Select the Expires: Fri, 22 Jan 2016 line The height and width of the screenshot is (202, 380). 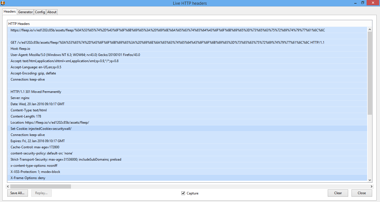coord(187,141)
